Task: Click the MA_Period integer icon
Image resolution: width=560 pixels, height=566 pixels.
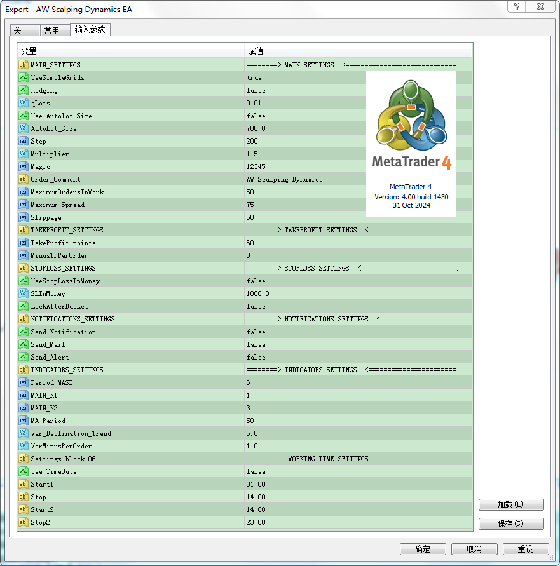Action: [23, 421]
